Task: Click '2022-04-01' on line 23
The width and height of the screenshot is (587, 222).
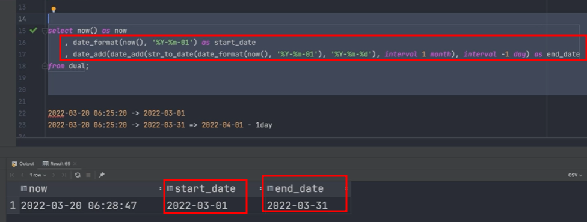Action: pyautogui.click(x=223, y=125)
